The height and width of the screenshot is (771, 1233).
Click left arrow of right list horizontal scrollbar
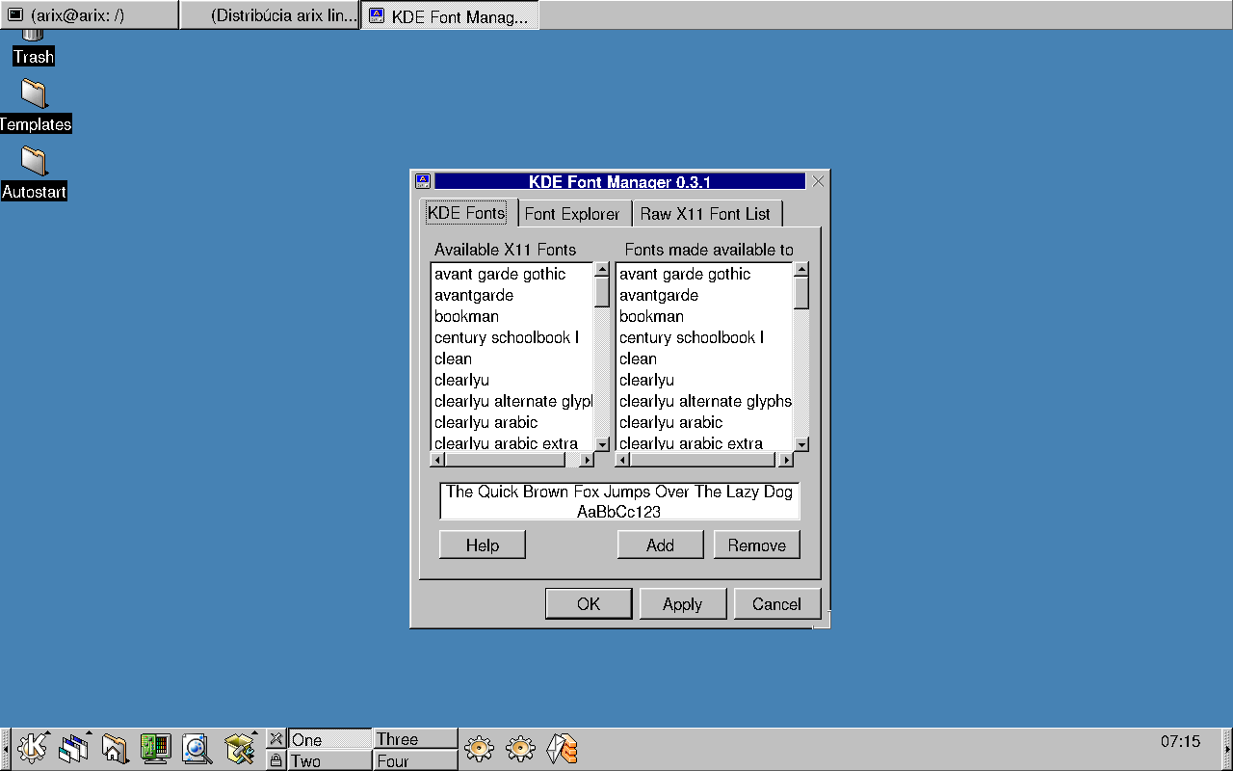(622, 460)
